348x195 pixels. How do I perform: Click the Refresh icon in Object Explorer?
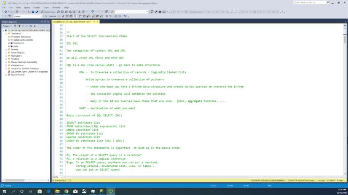[32, 26]
